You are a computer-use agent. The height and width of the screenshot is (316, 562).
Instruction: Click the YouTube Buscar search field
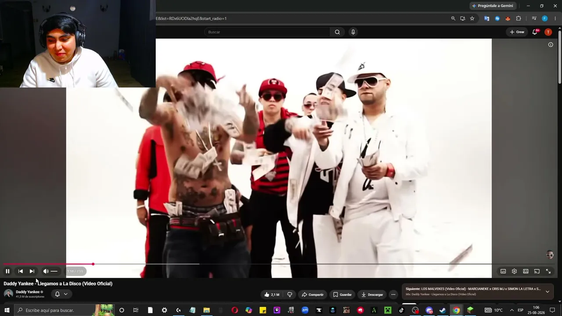click(267, 32)
